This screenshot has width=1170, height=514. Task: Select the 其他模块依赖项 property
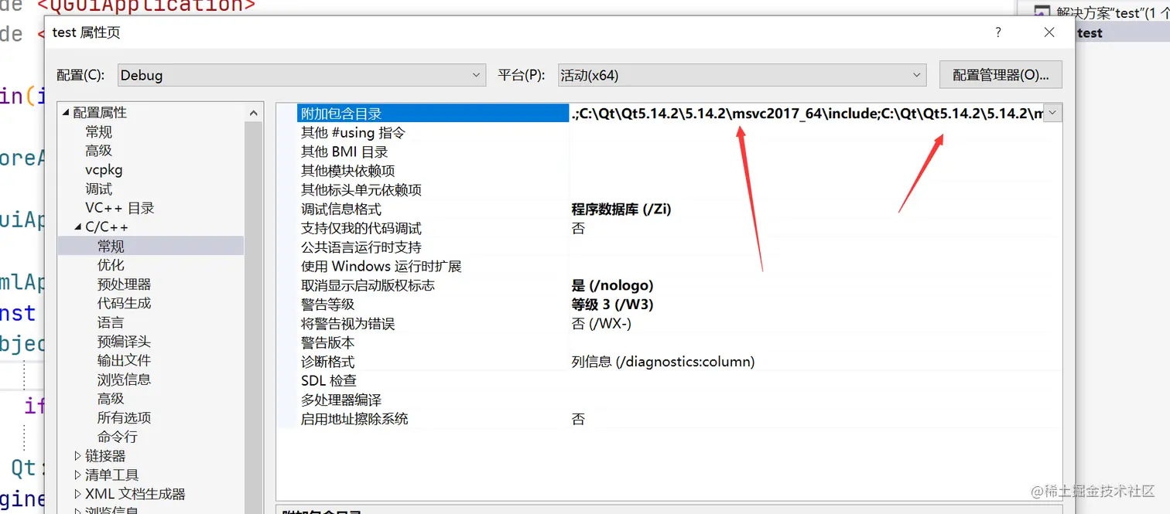click(347, 171)
